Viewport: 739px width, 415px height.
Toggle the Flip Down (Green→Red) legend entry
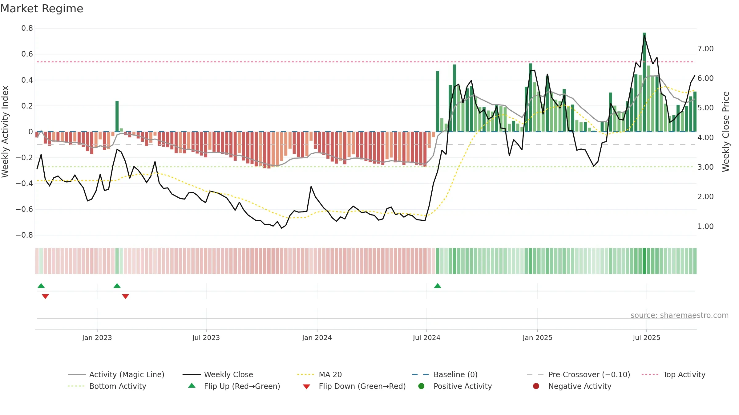[x=354, y=386]
